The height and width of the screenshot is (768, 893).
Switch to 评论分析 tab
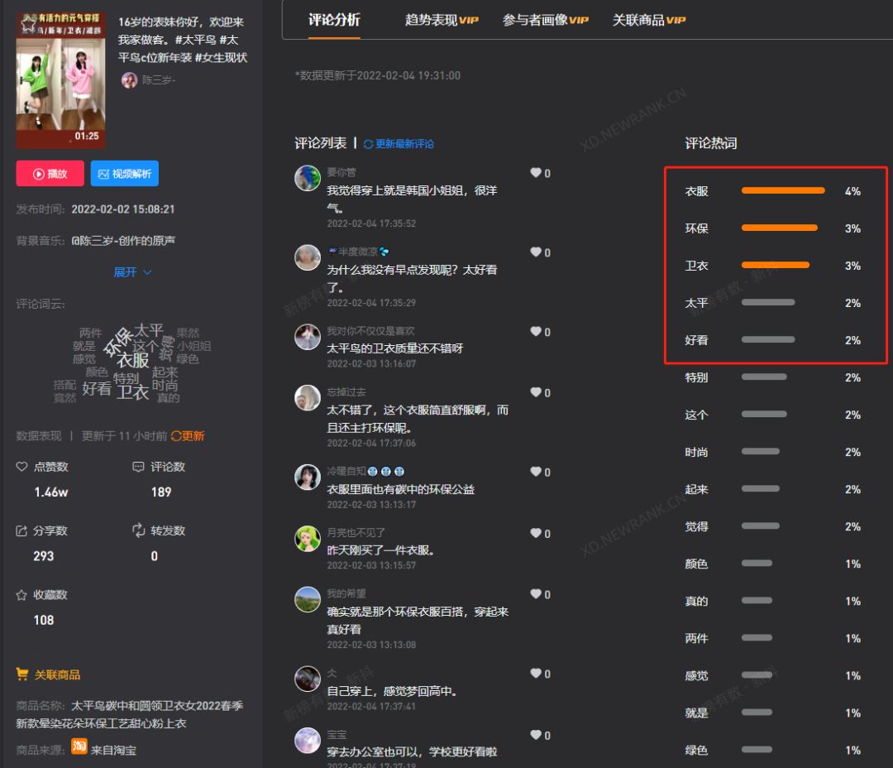coord(334,20)
